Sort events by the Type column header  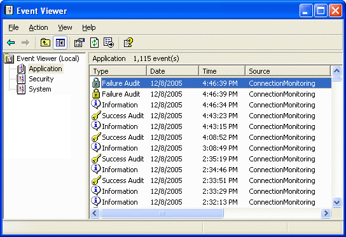tap(118, 71)
